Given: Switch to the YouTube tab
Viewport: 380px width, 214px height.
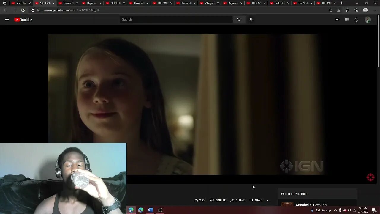Looking at the screenshot, I should [x=21, y=3].
